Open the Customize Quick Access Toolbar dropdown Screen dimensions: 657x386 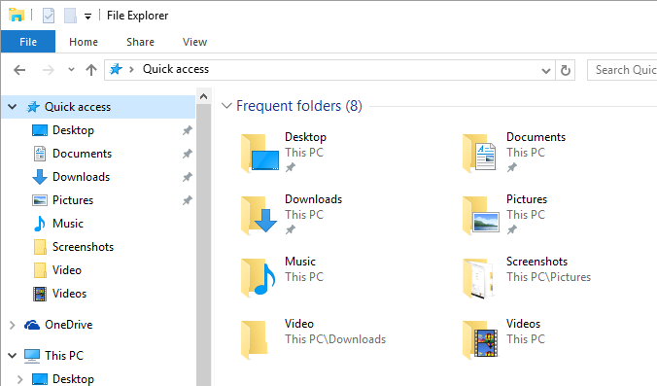point(88,17)
